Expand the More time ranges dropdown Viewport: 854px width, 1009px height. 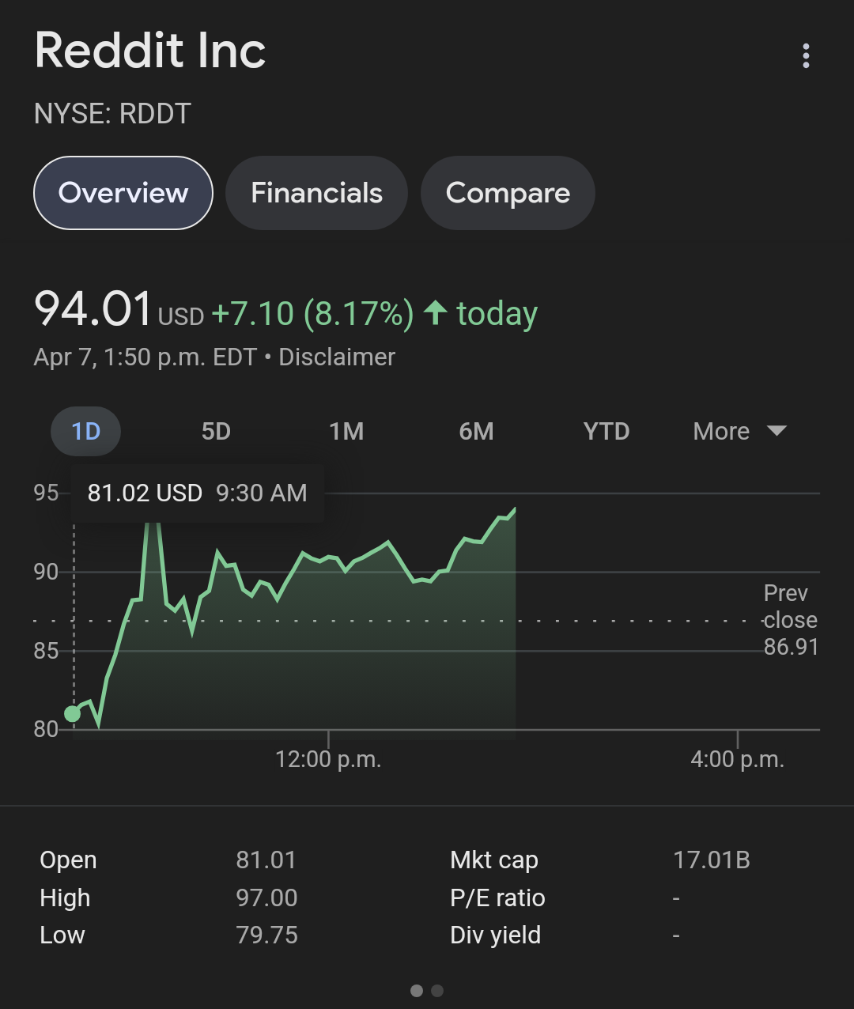(x=739, y=431)
